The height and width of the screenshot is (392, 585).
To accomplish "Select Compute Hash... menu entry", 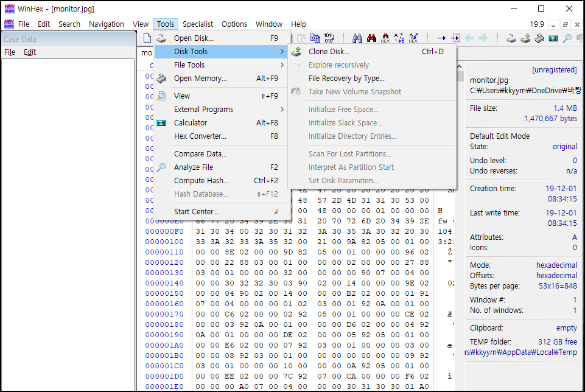I will coord(220,181).
